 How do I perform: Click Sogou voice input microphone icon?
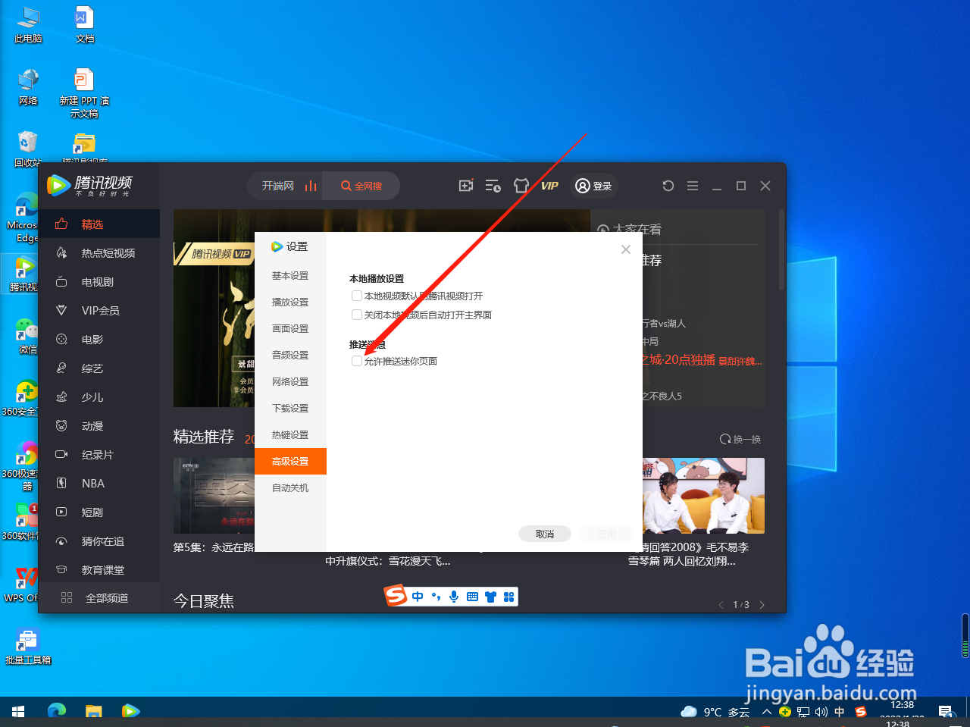454,597
